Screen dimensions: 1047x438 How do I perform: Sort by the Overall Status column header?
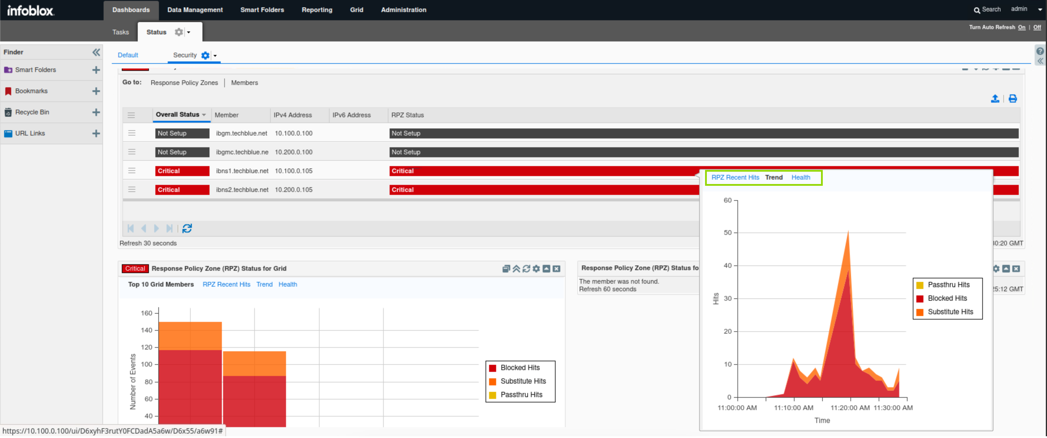click(x=178, y=114)
